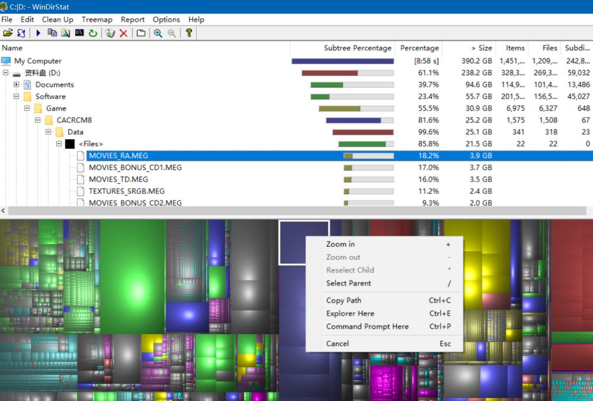Image resolution: width=593 pixels, height=401 pixels.
Task: Click the yellow Help question mark icon
Action: pos(189,33)
